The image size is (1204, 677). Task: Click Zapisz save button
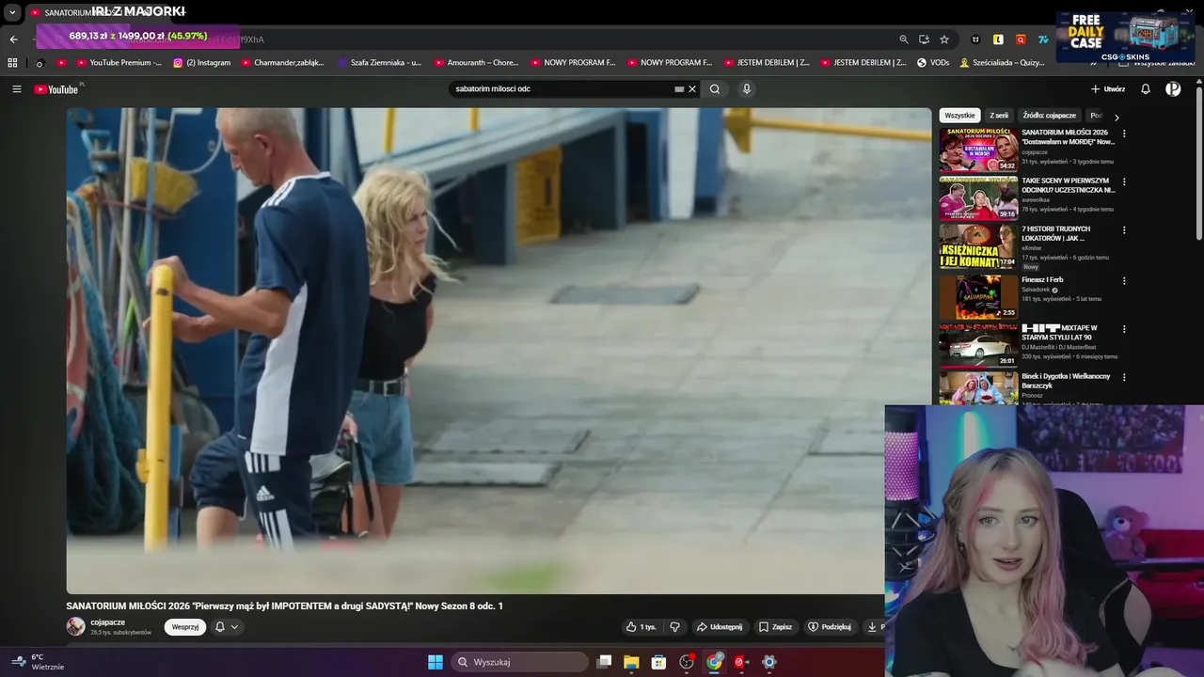[x=775, y=627]
